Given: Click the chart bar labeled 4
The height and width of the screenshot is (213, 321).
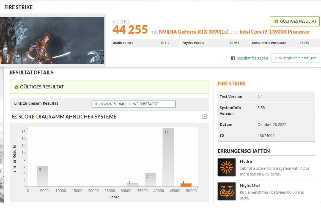Looking at the screenshot, I should click(150, 180).
